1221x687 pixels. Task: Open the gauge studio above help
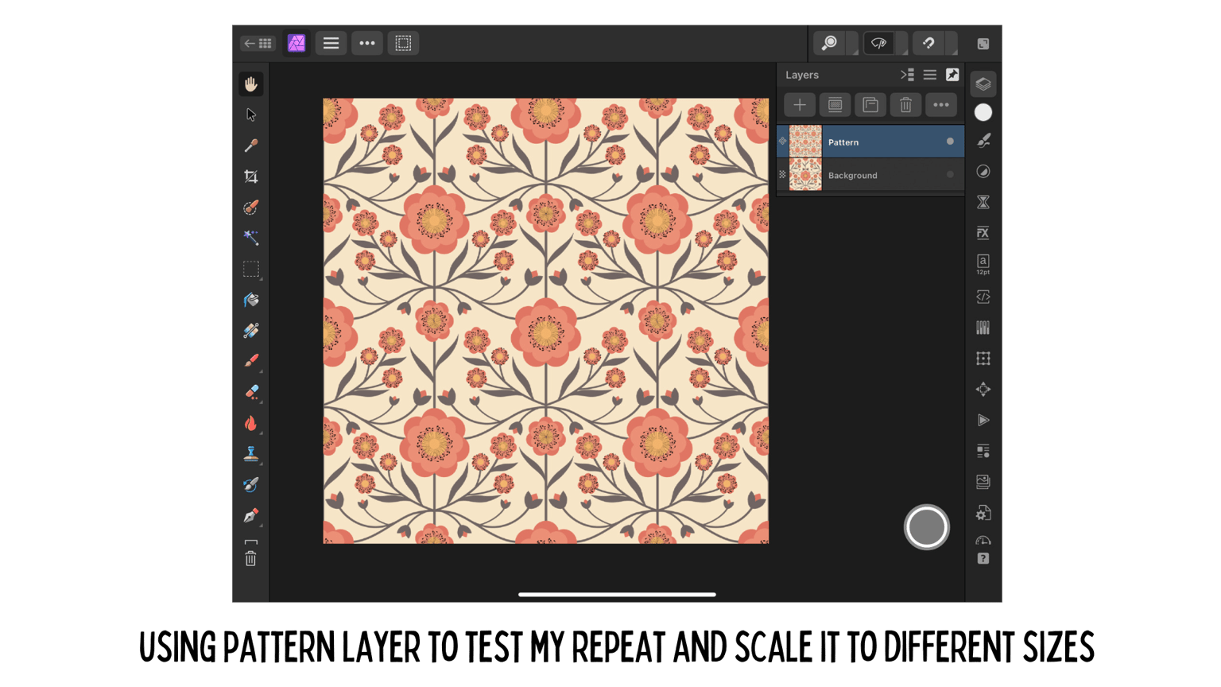pos(983,541)
